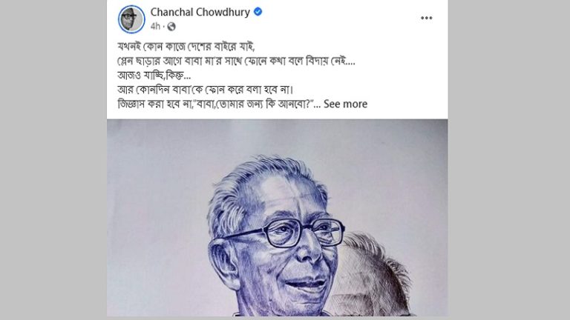Click the blue verified badge icon
This screenshot has height=320, width=570.
click(258, 12)
